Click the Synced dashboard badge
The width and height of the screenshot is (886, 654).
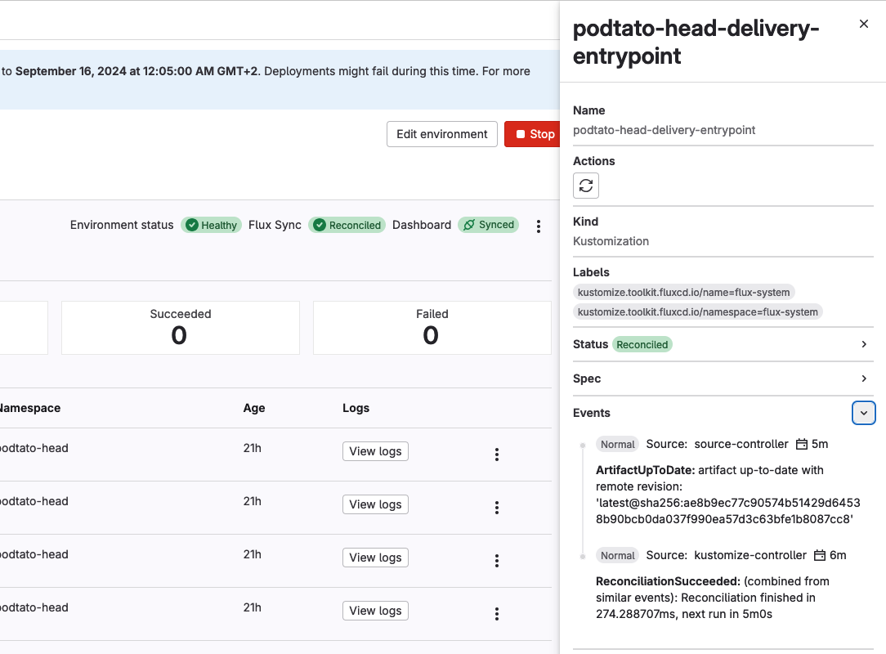click(488, 225)
